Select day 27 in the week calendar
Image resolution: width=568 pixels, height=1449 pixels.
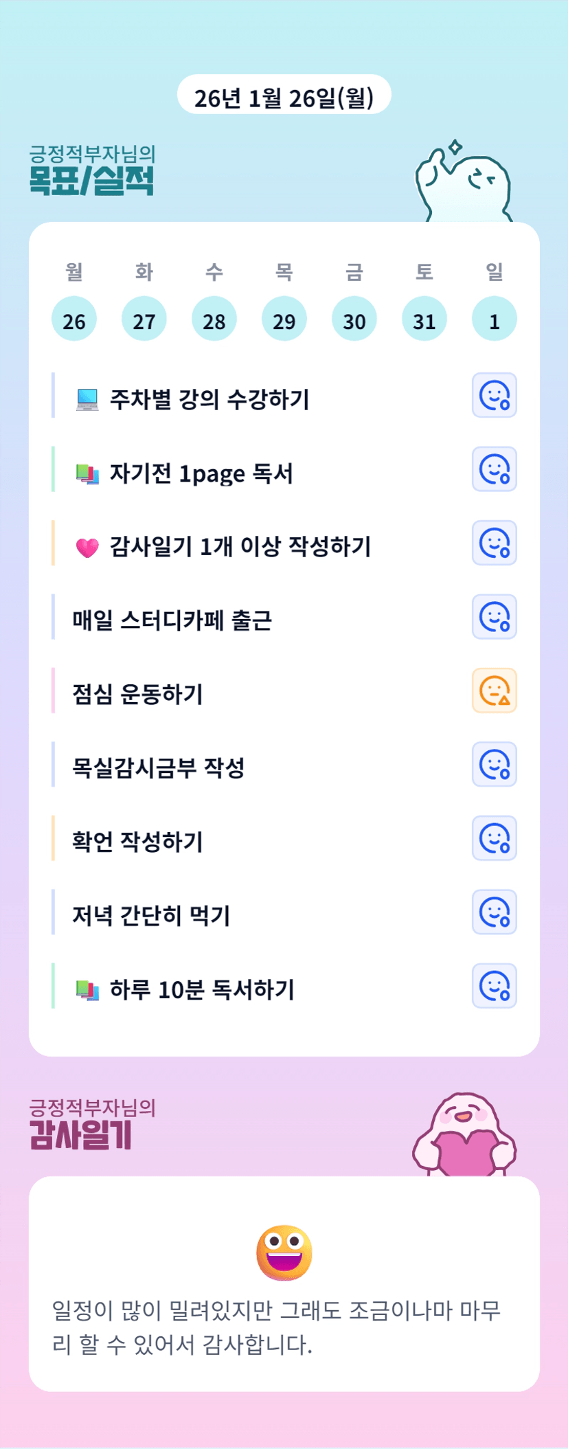tap(144, 319)
